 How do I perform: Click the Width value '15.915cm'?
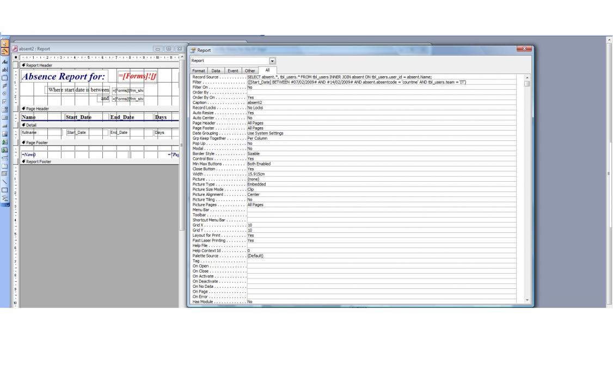pyautogui.click(x=381, y=174)
